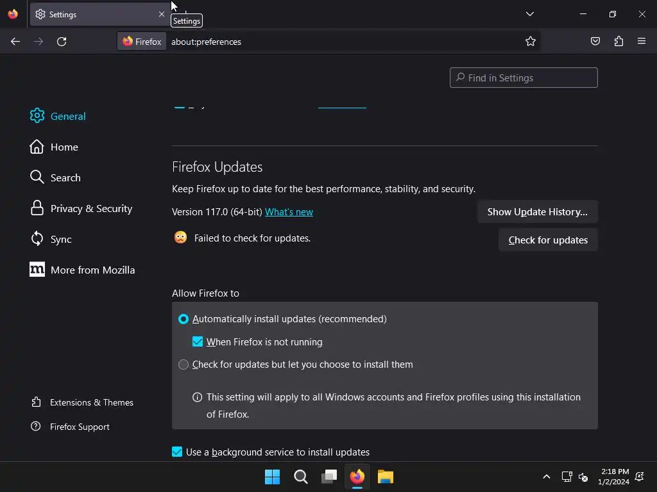Click the network icon in system tray
Viewport: 657px width, 492px height.
(x=567, y=477)
